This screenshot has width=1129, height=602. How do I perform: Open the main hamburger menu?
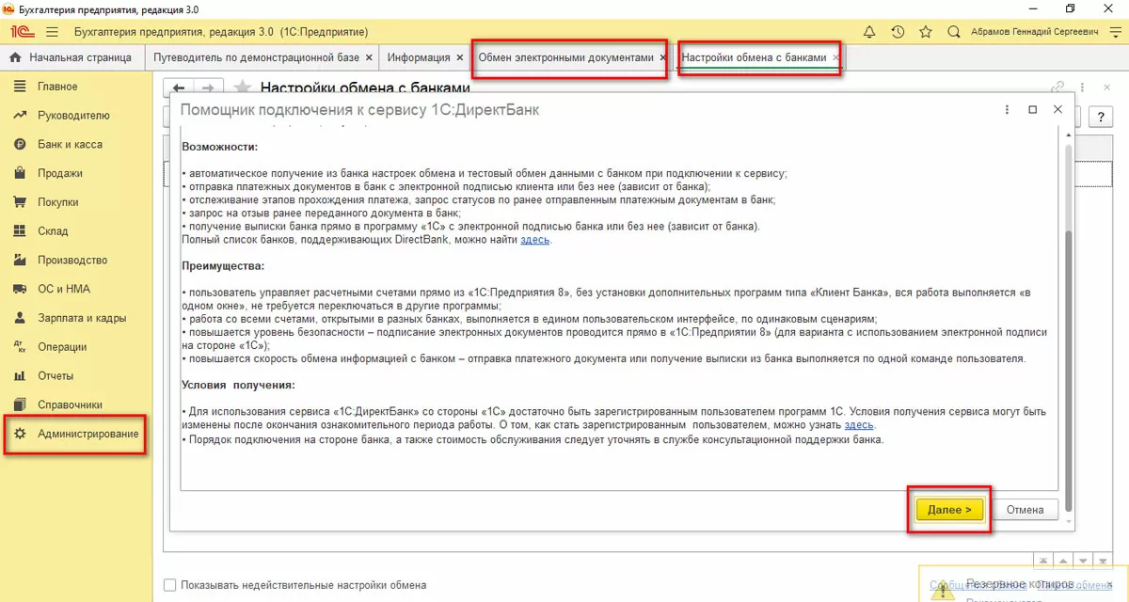(x=53, y=32)
